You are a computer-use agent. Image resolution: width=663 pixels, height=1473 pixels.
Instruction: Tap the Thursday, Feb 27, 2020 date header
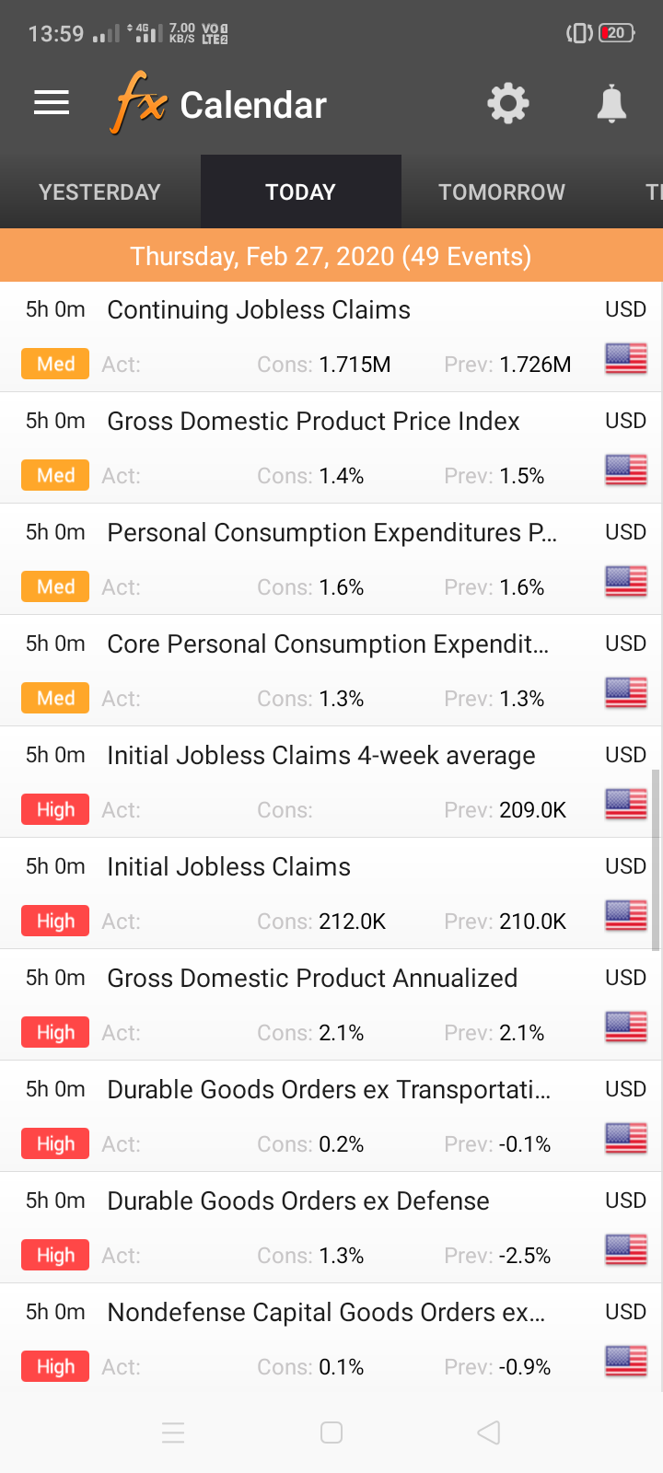click(x=331, y=256)
